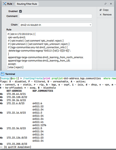Image resolution: width=116 pixels, height=150 pixels.
Task: Click route 172.23.136.0/23 in Terminal
Action: pos(17,138)
